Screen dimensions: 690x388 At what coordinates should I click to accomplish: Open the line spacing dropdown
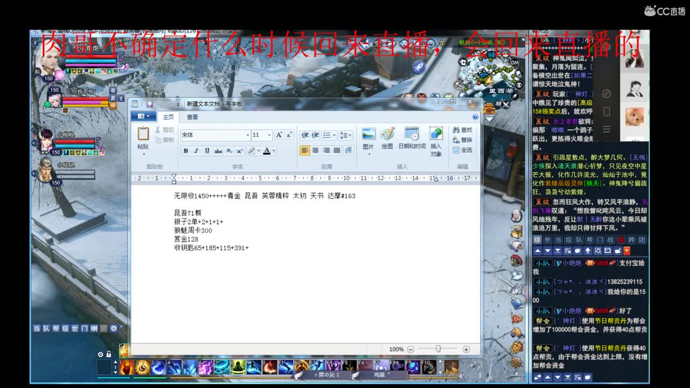click(x=346, y=135)
